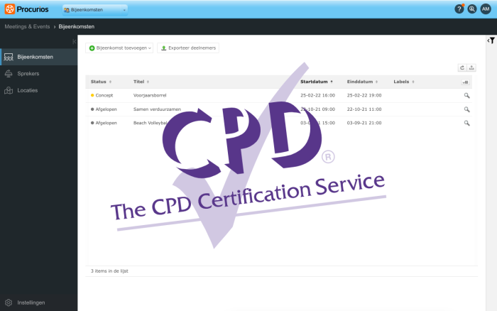The image size is (497, 311).
Task: Collapse the sidebar with the arrow icon
Action: 74,41
